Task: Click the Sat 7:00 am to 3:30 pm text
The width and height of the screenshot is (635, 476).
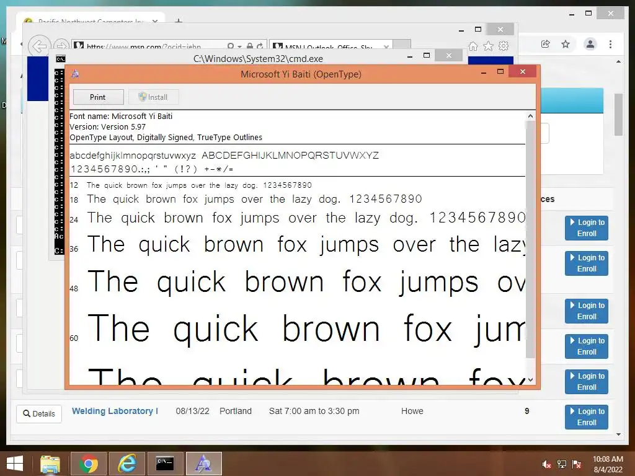Action: pos(314,412)
